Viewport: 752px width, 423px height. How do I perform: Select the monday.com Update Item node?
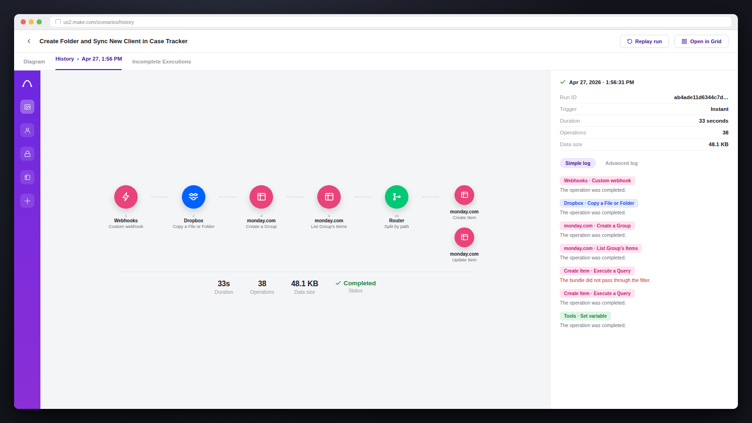tap(464, 237)
